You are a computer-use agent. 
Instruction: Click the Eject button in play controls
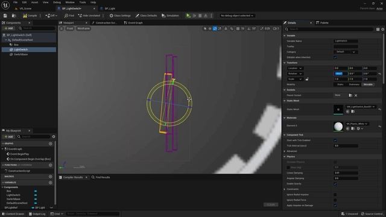[206, 16]
